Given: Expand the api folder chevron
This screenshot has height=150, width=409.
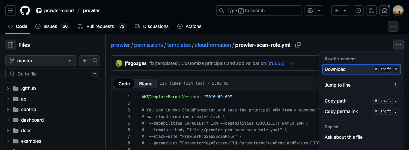Looking at the screenshot, I should click(8, 99).
